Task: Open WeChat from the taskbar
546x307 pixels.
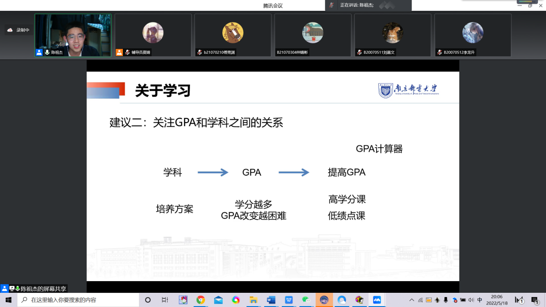Action: (x=306, y=300)
